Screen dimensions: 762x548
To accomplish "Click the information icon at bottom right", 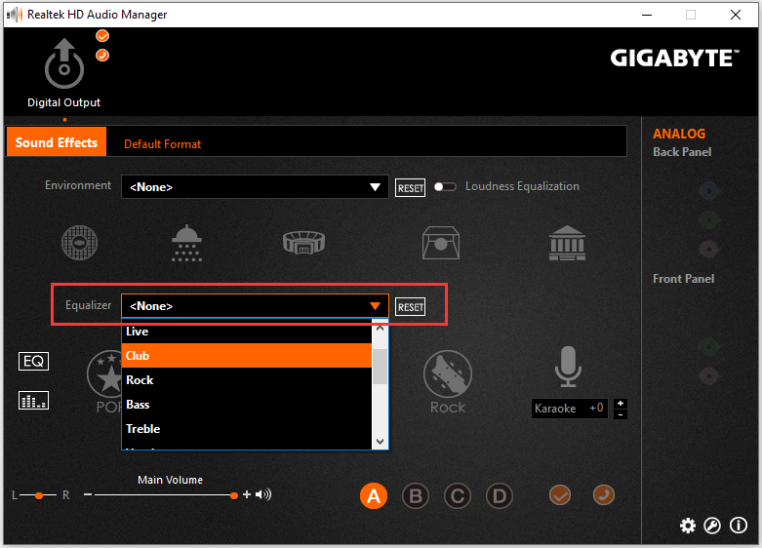I will pyautogui.click(x=739, y=526).
